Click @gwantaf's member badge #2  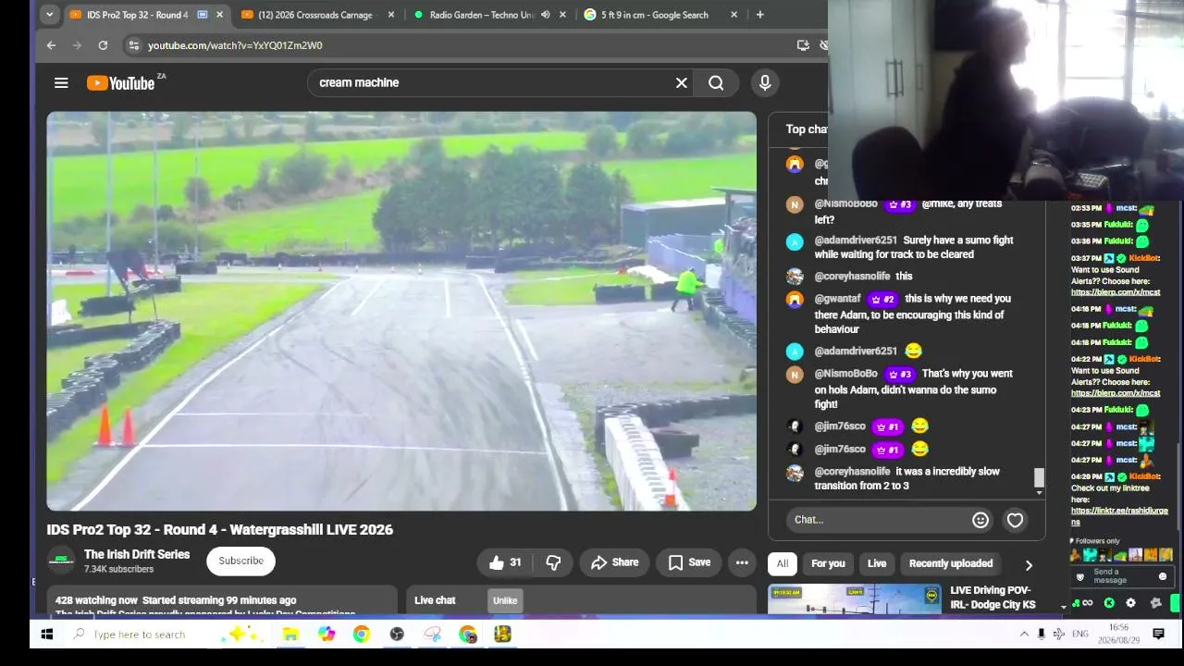click(883, 299)
